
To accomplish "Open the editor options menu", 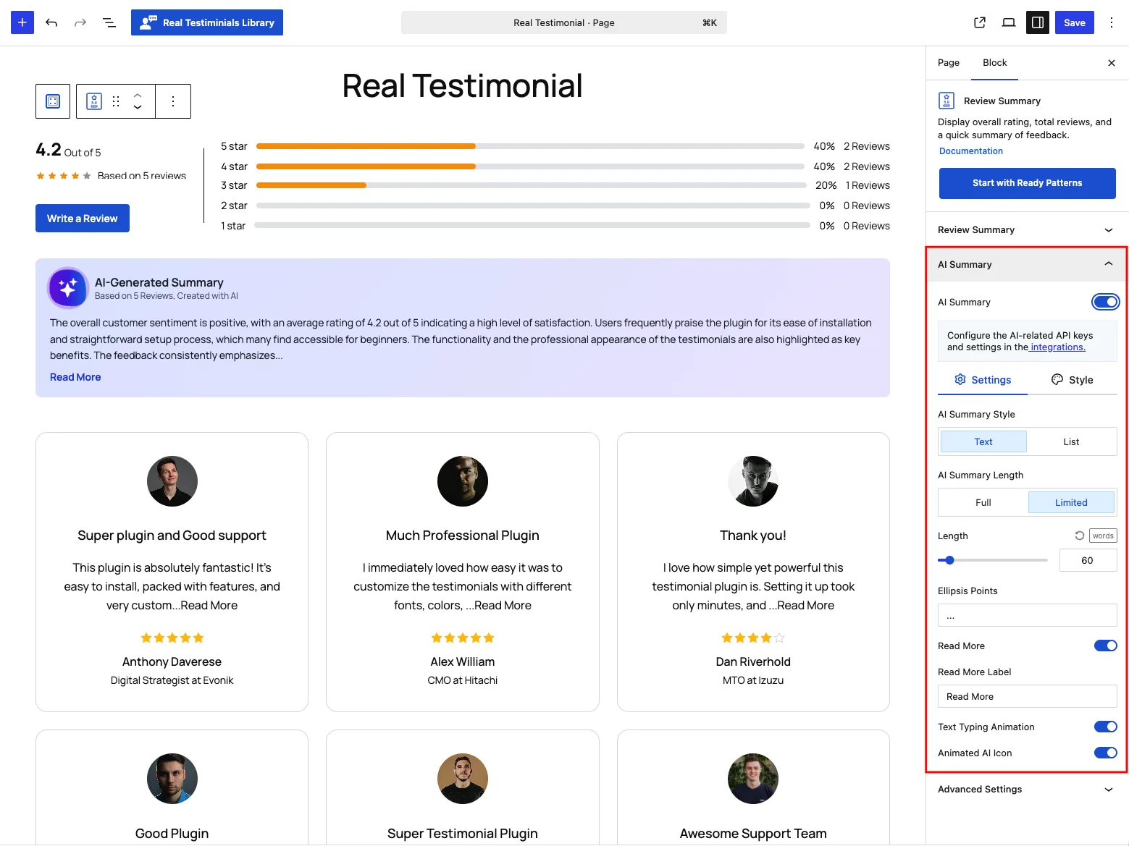I will 1112,22.
